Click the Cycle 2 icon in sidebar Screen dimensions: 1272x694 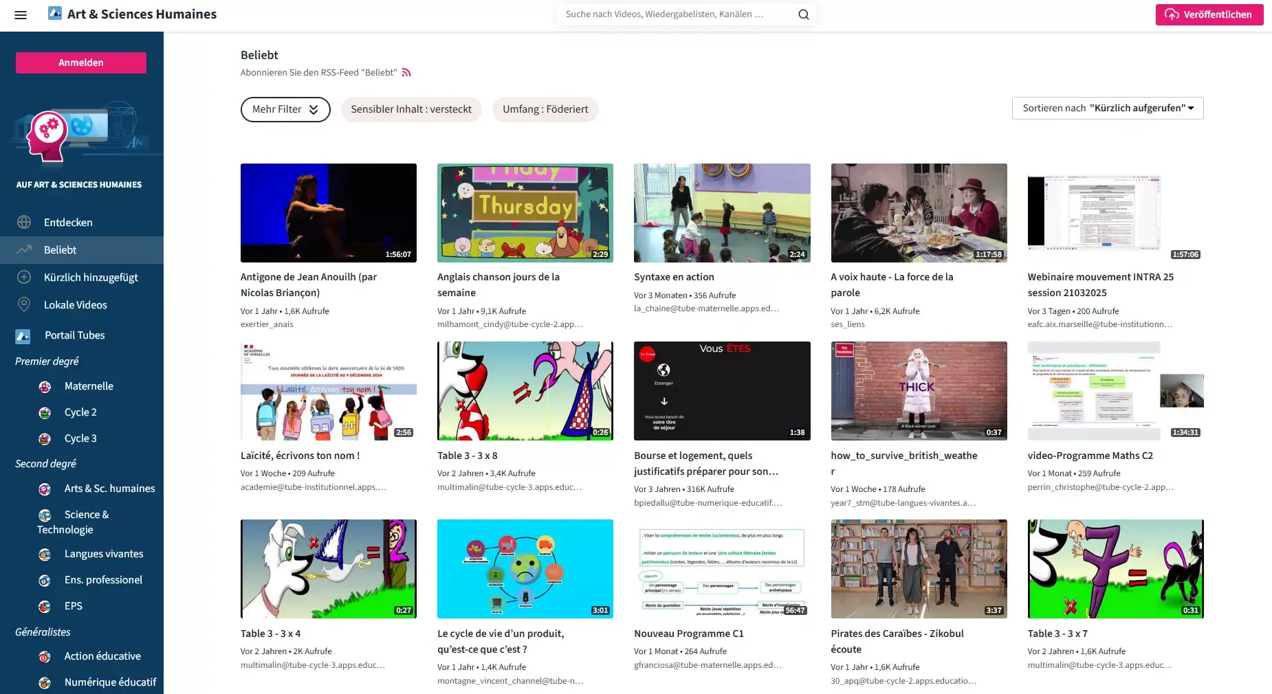[45, 413]
